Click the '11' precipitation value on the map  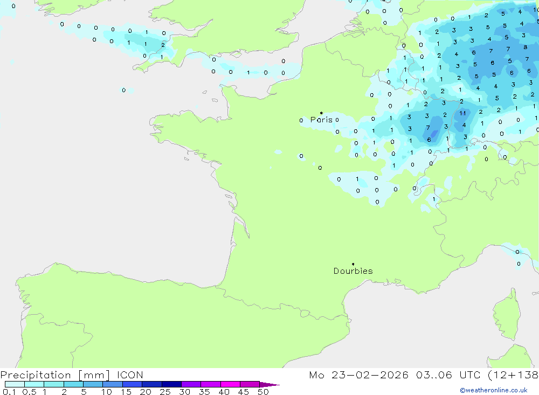462,113
